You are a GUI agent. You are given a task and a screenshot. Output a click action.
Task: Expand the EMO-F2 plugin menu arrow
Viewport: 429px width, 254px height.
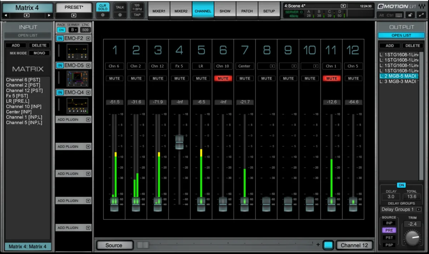point(88,38)
